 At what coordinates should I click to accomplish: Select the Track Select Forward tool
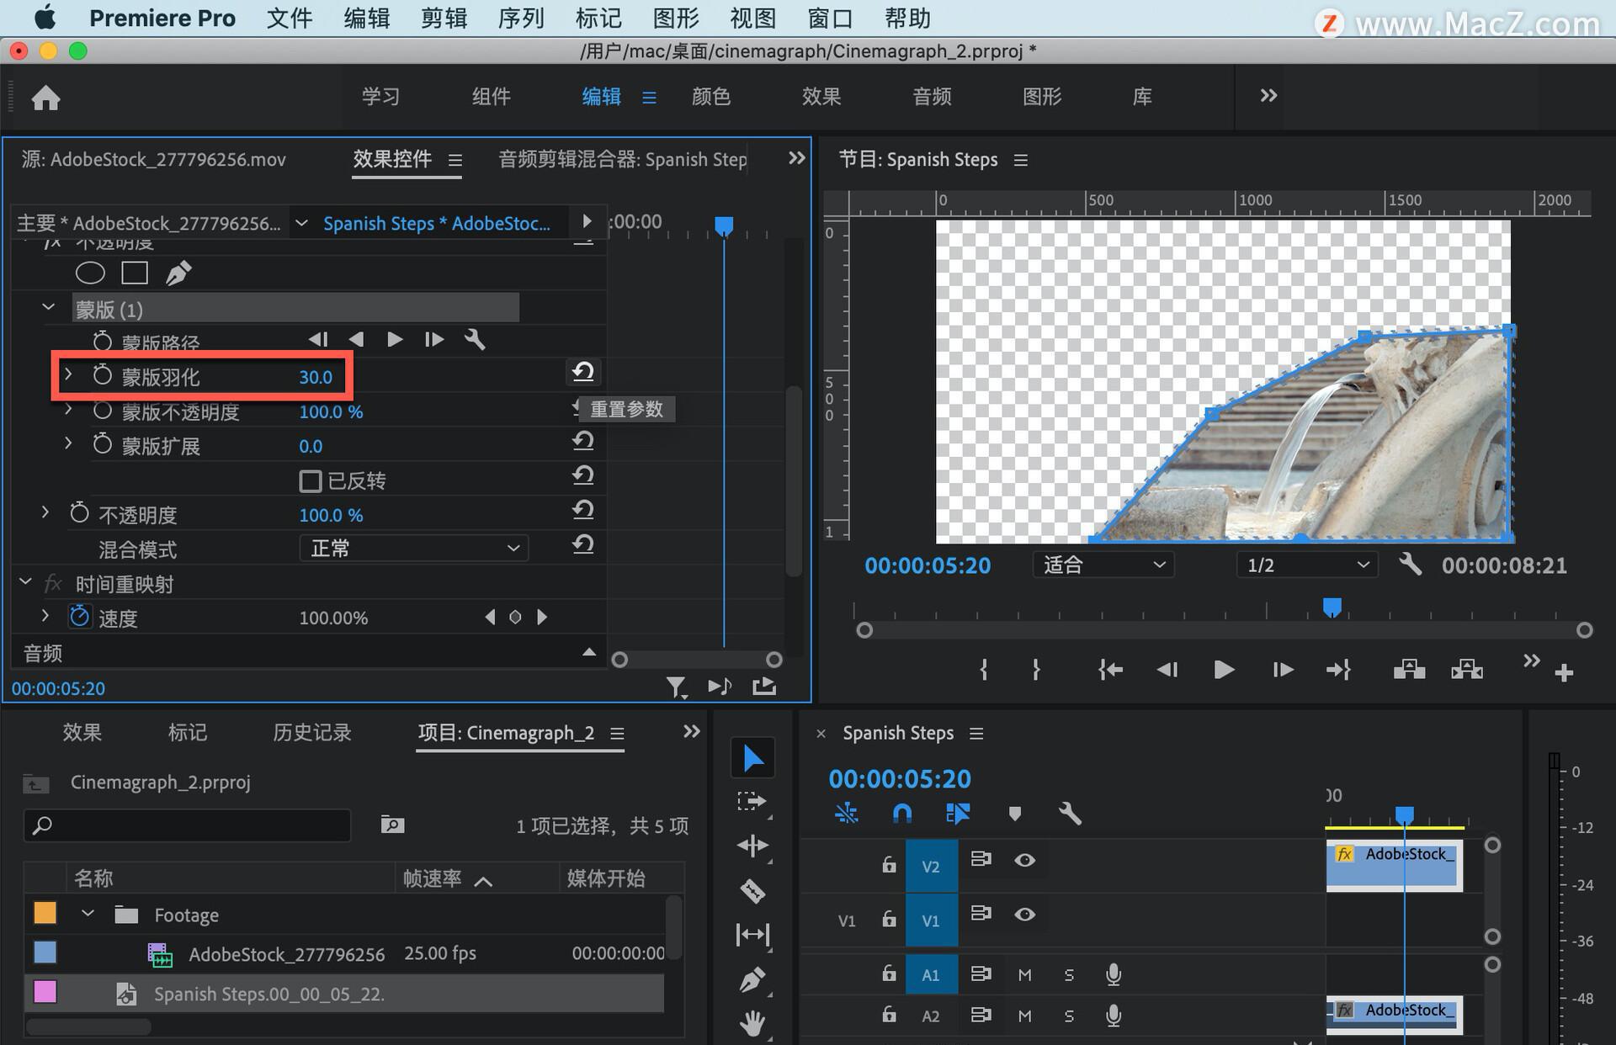click(x=752, y=802)
